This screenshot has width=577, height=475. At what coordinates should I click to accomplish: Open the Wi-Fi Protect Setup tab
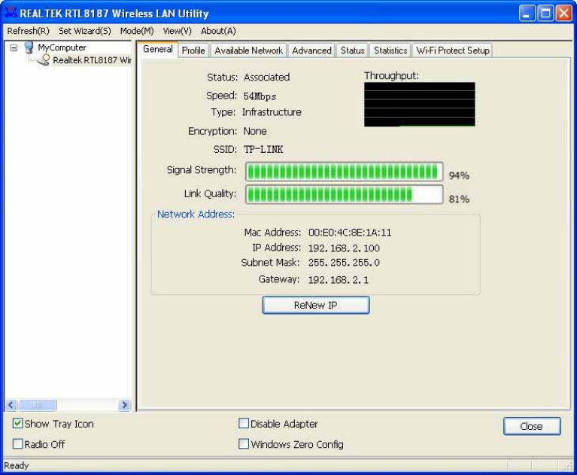click(x=453, y=50)
